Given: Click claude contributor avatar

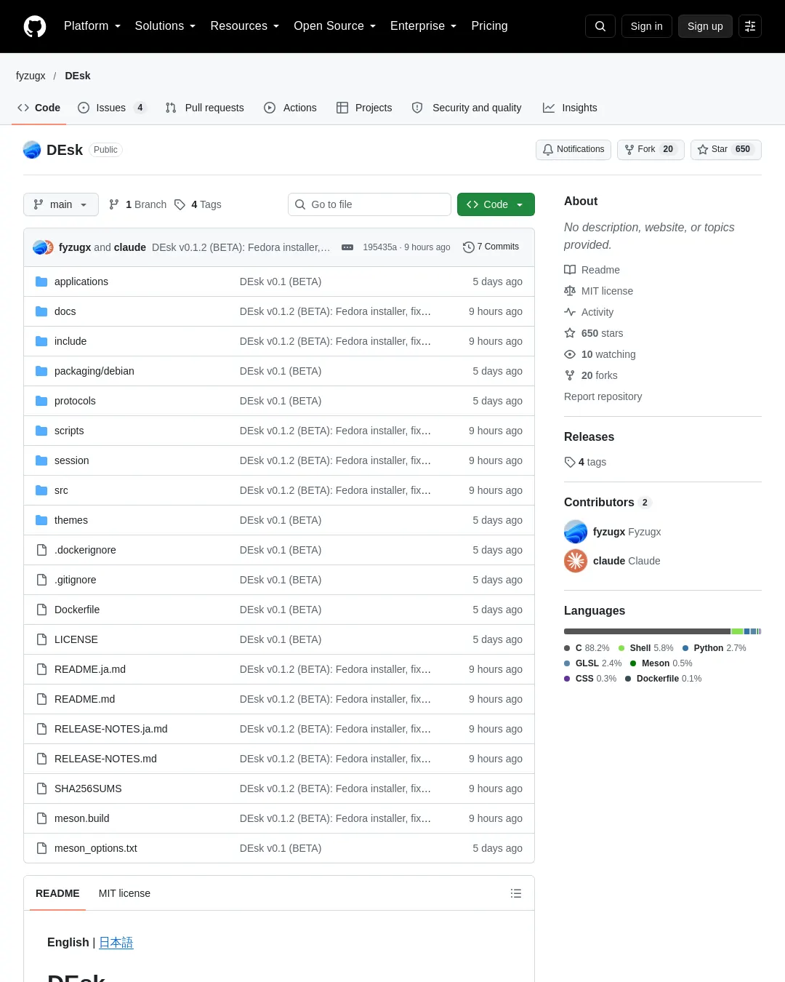Looking at the screenshot, I should click(x=576, y=561).
